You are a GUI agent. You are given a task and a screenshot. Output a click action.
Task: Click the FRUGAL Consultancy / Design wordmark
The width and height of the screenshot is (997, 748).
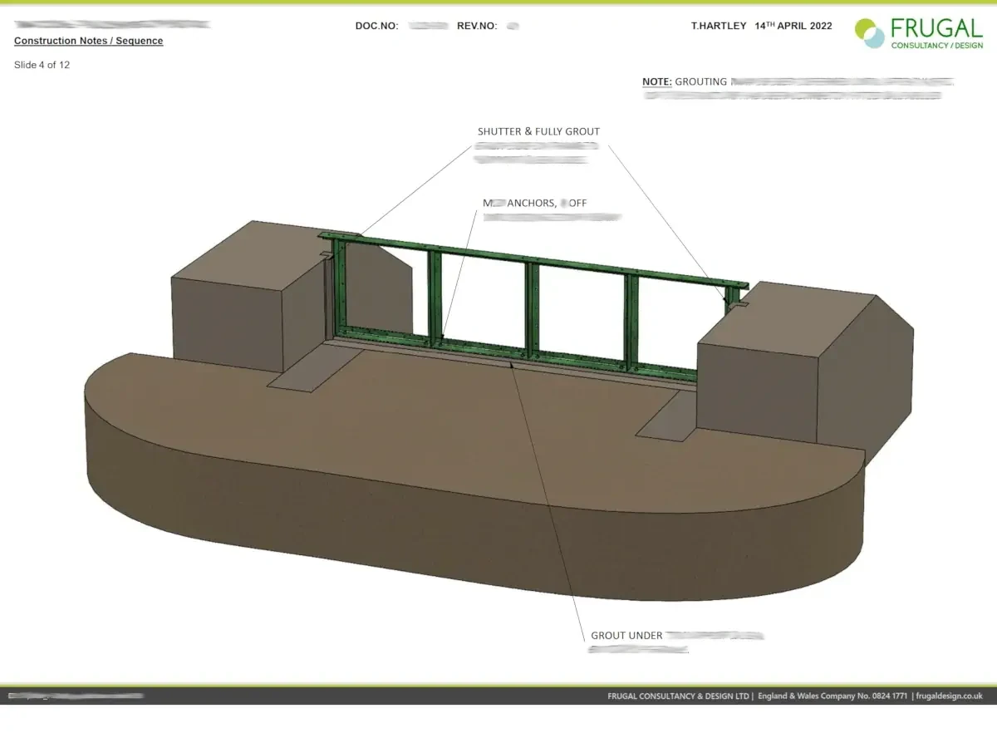[936, 33]
